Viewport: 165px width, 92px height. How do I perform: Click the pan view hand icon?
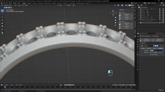click(115, 20)
